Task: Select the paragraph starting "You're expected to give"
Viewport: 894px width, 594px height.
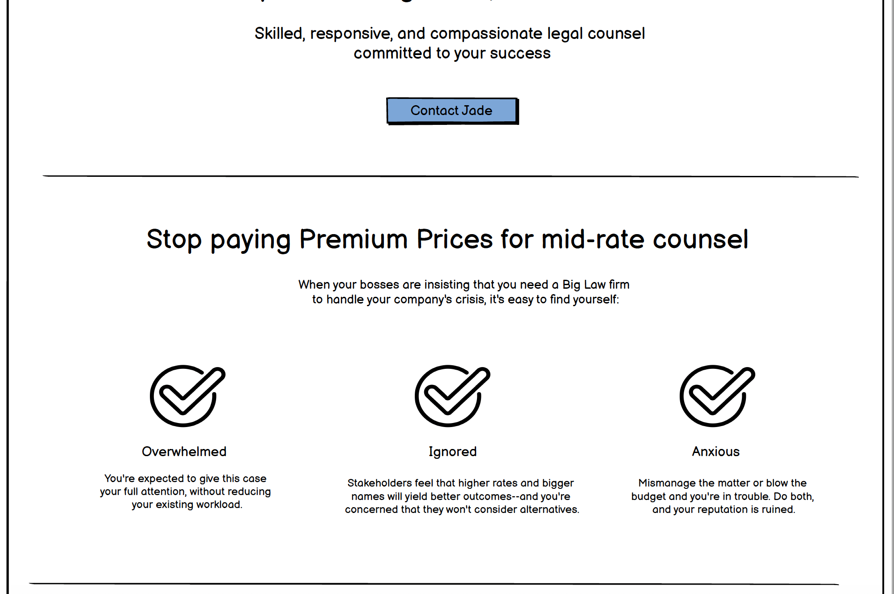Action: [185, 491]
